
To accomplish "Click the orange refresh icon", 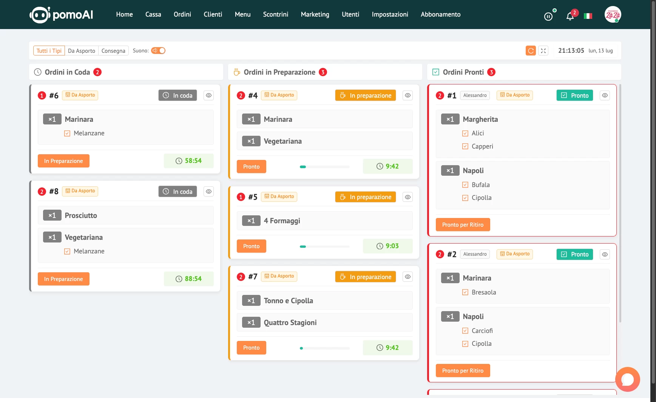I will pos(531,51).
